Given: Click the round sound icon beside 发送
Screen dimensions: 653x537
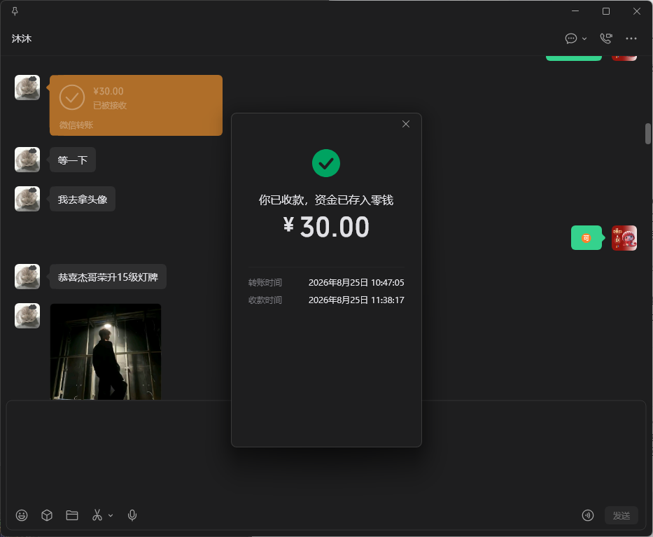Looking at the screenshot, I should tap(588, 515).
